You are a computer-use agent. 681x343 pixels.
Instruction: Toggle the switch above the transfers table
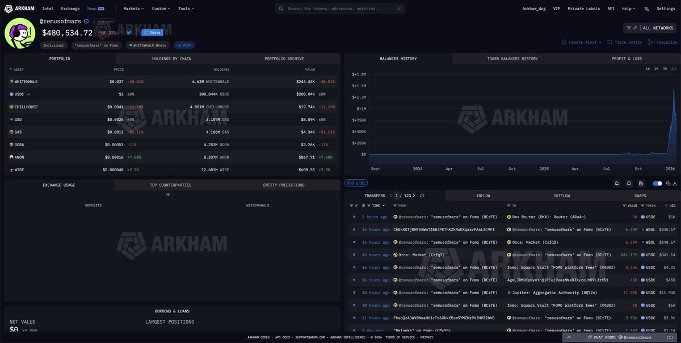point(658,184)
